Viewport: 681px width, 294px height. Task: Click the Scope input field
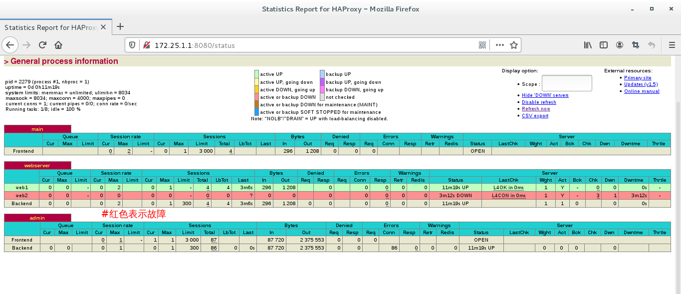point(567,83)
